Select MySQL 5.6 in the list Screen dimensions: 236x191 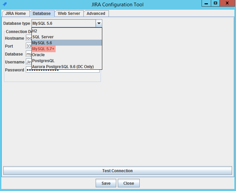tap(67, 43)
